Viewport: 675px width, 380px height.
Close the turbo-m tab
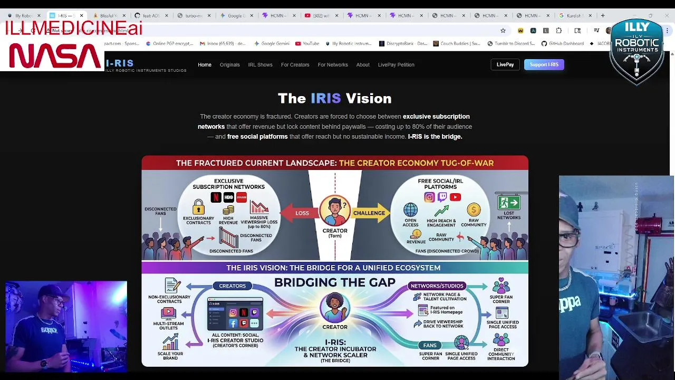coord(209,15)
